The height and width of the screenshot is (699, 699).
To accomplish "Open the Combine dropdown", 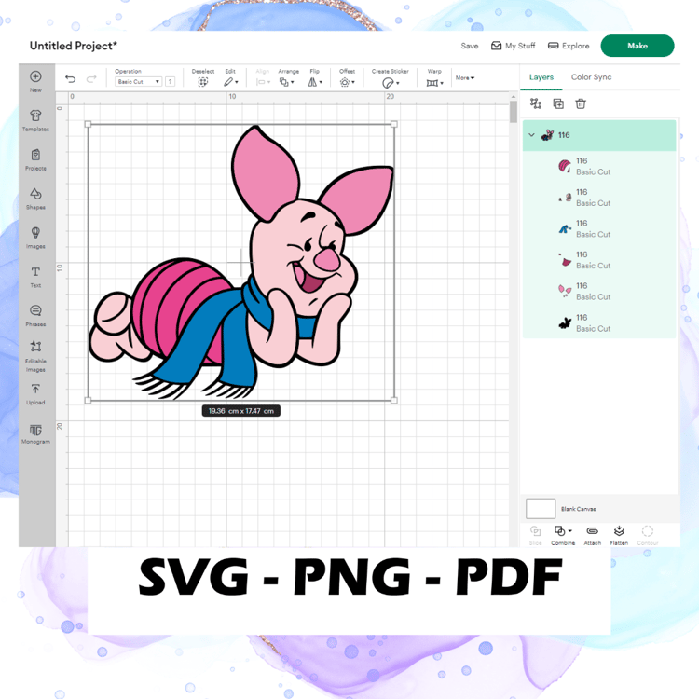I will (x=563, y=535).
